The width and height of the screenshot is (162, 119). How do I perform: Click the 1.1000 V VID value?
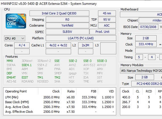click(x=108, y=97)
